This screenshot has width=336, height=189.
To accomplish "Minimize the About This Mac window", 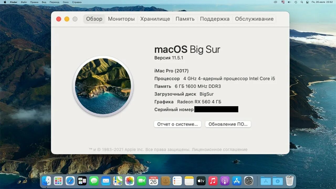I will [x=67, y=19].
